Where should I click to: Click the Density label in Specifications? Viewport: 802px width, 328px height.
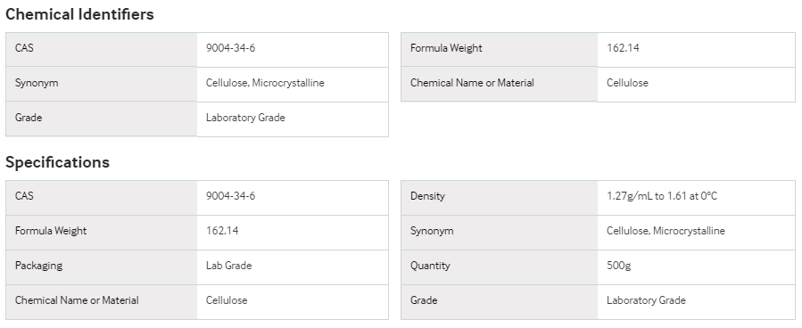click(427, 196)
